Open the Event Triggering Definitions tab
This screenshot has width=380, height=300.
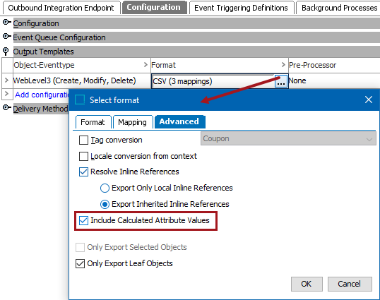241,8
